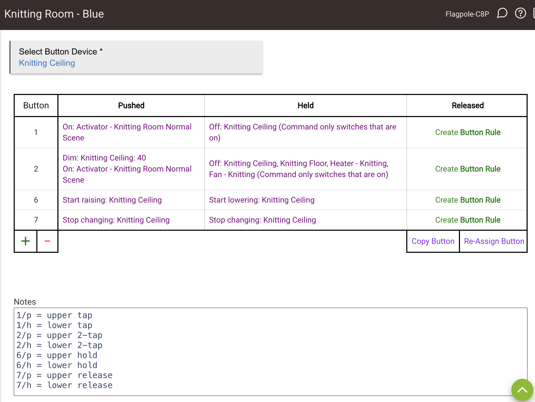Click the Held column header

(x=305, y=105)
